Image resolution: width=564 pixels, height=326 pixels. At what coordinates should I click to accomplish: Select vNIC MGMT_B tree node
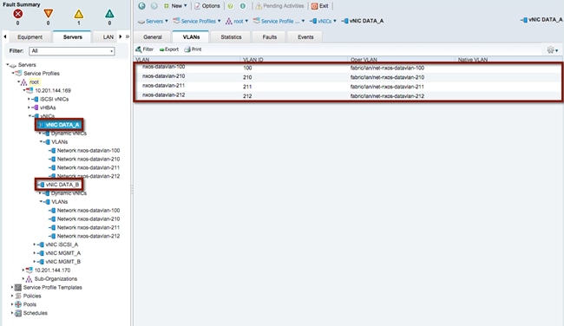coord(63,262)
